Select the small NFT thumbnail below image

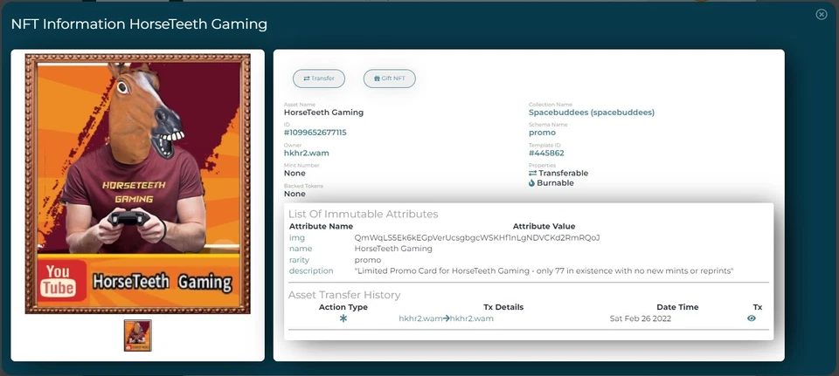pos(138,335)
